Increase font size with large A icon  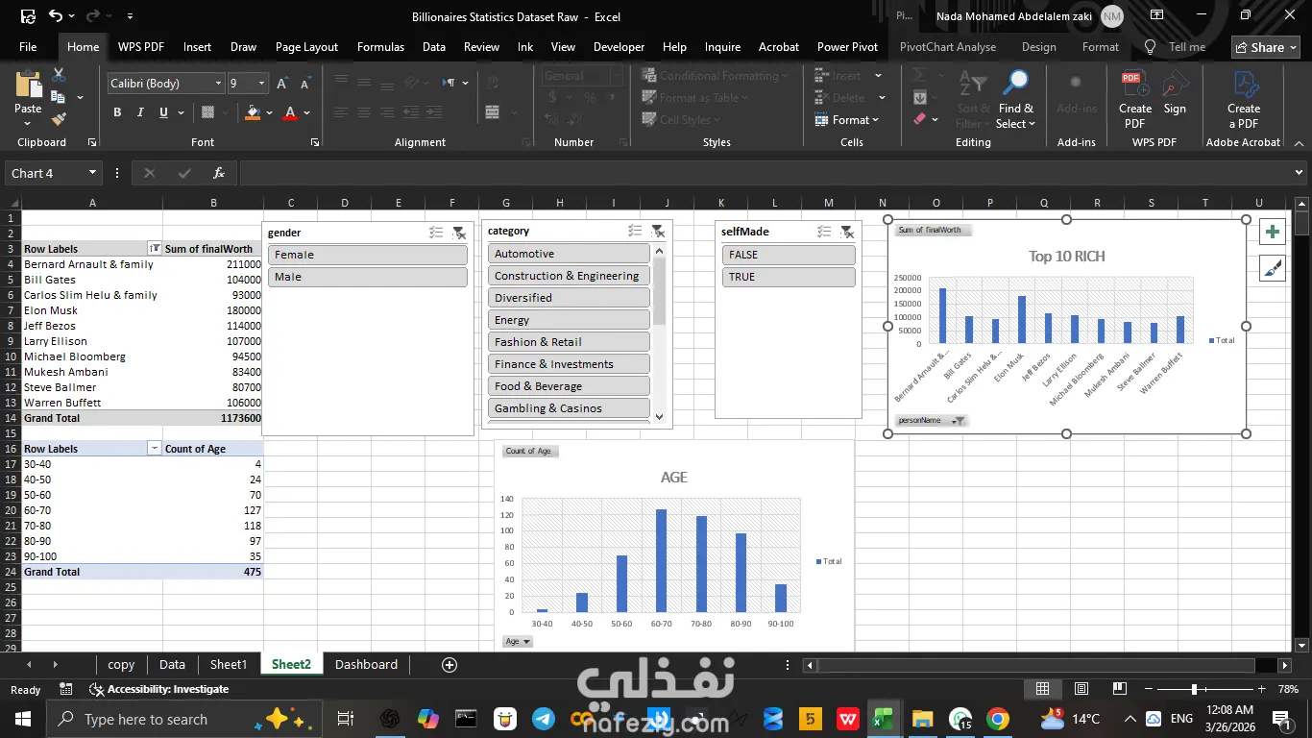coord(282,84)
